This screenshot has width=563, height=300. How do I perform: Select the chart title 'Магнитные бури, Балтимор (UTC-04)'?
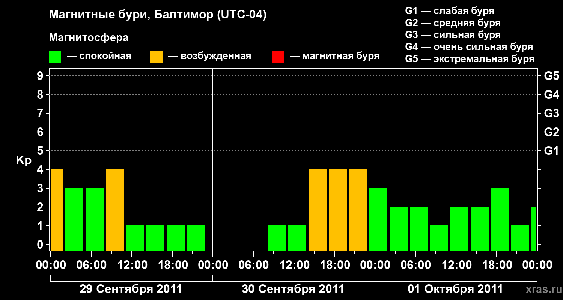pos(158,15)
